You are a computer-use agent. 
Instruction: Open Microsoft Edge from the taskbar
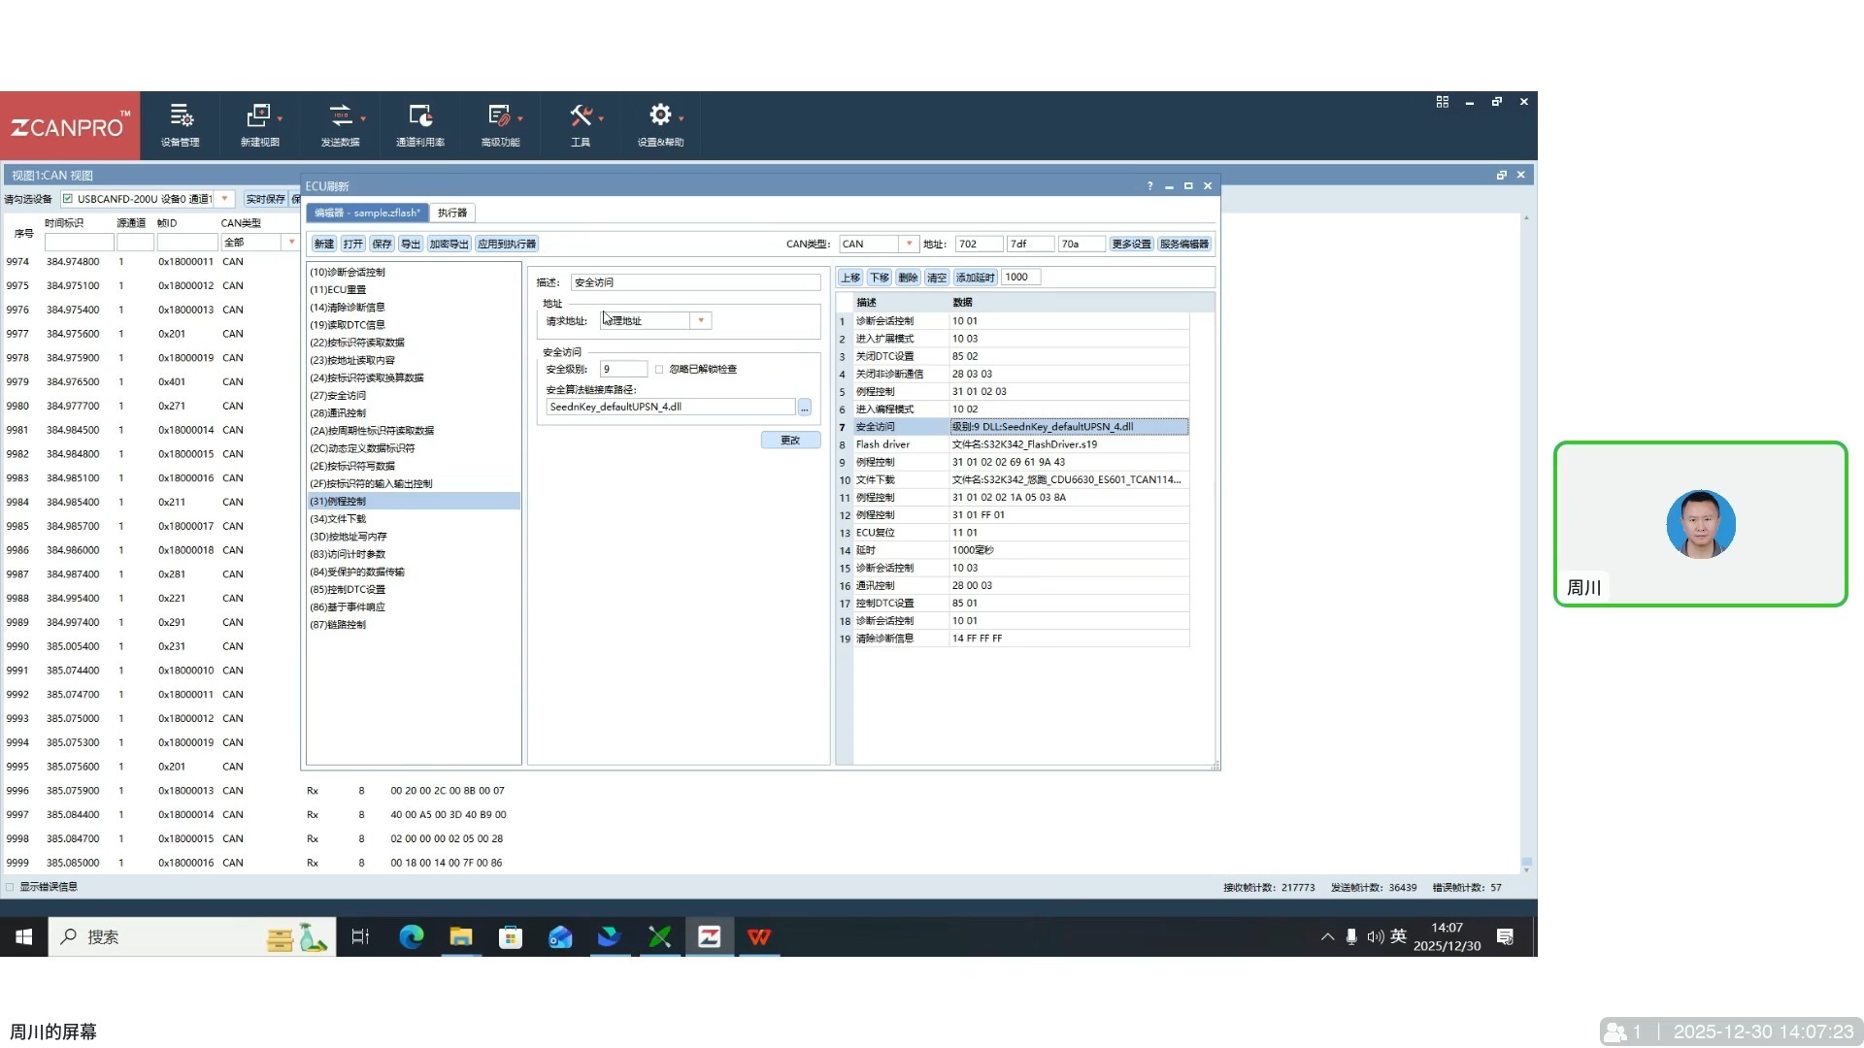pyautogui.click(x=412, y=937)
